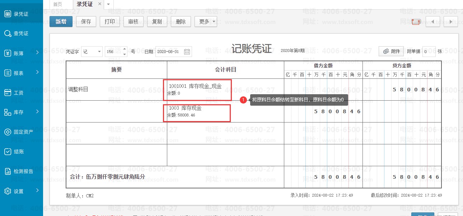The width and height of the screenshot is (463, 216).
Task: Click the 2020年第8期 period label
Action: coord(293,51)
